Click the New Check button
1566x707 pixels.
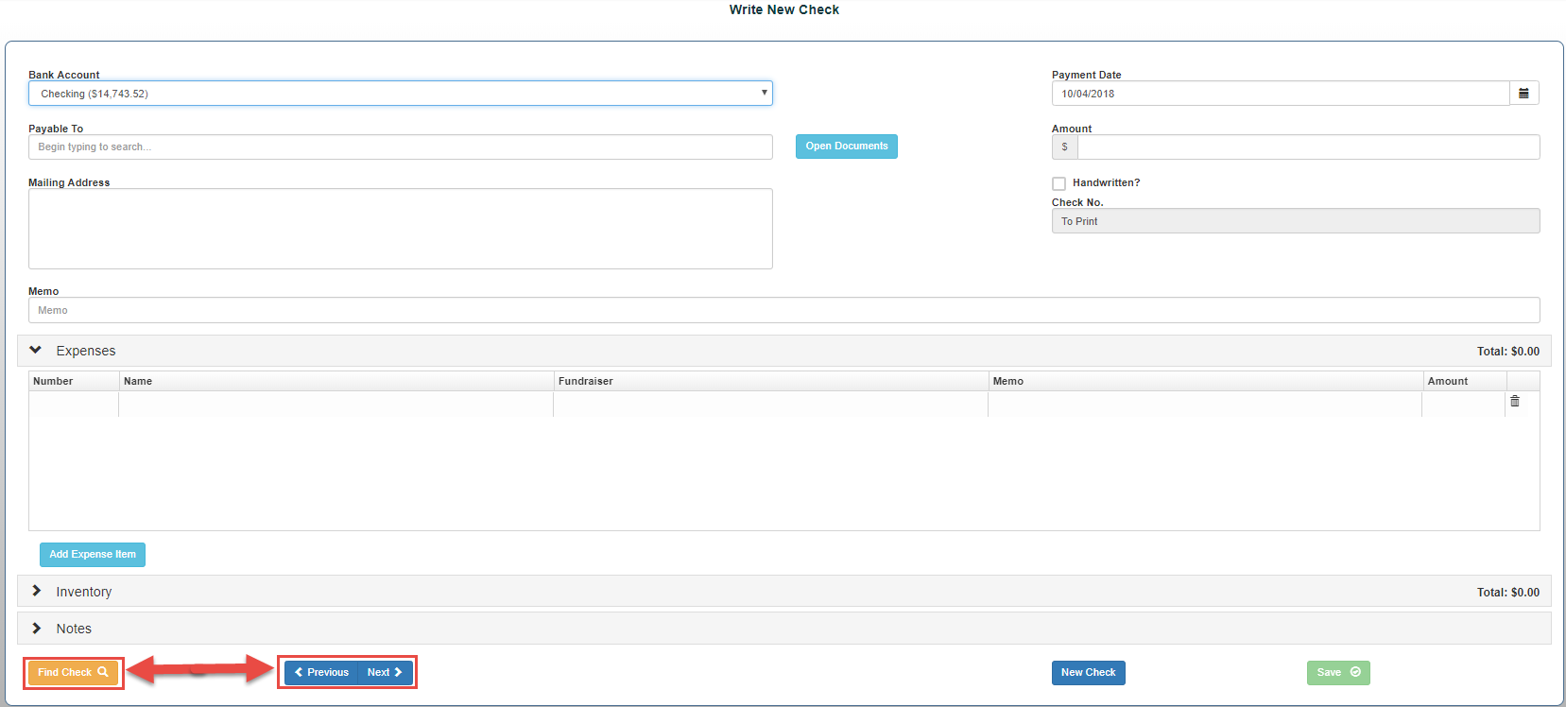coord(1088,673)
